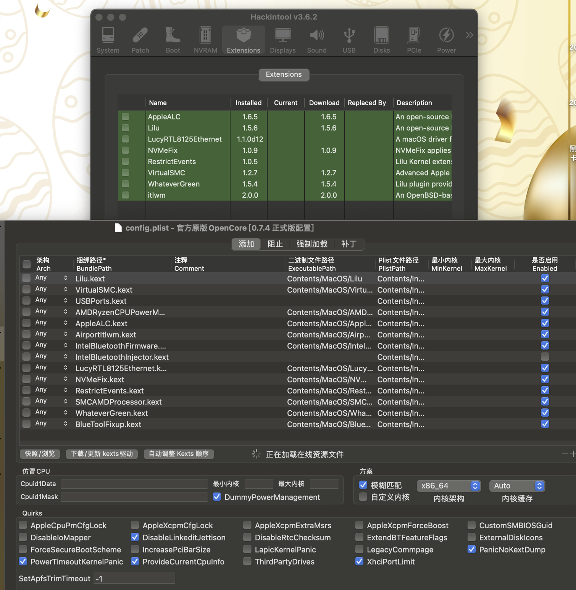Toggle the DummyPowerManagement checkbox

(x=217, y=497)
